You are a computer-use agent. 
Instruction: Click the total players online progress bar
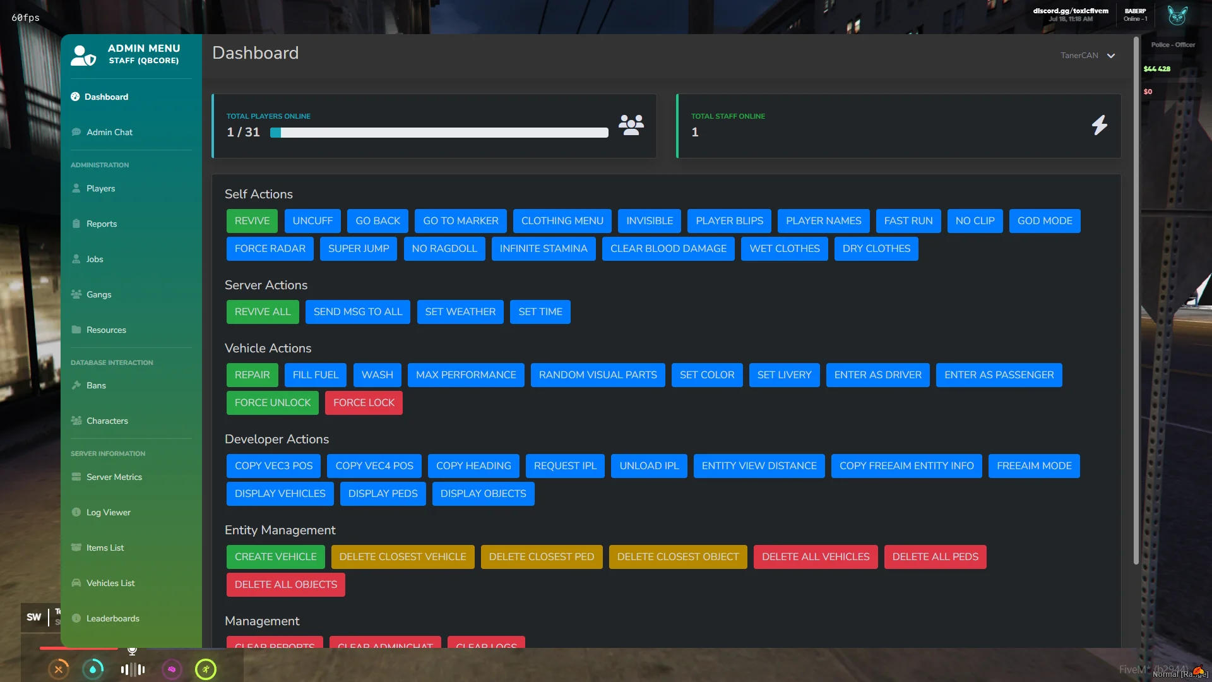tap(439, 133)
